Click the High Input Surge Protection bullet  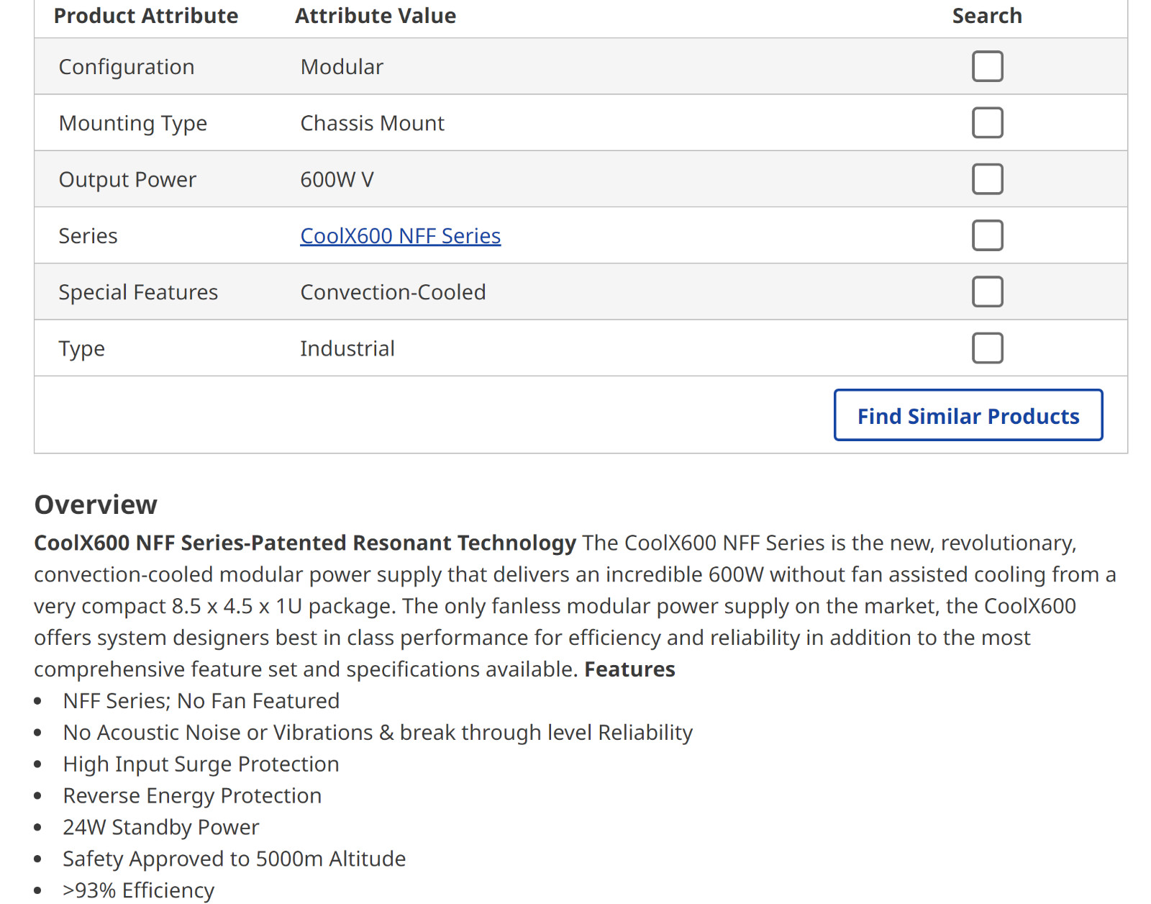(x=201, y=764)
